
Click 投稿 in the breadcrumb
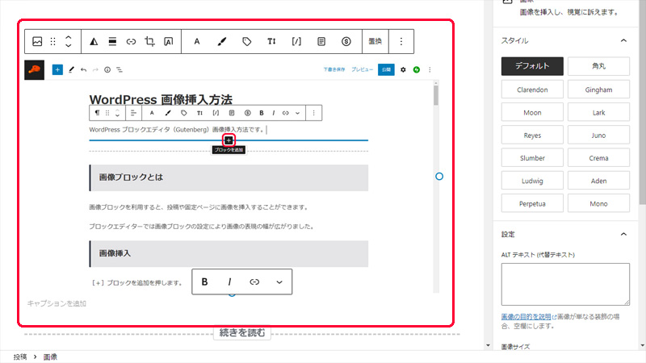[20, 357]
